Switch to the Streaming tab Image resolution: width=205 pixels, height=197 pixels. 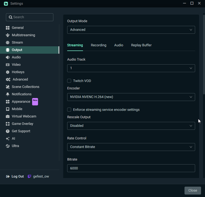point(75,45)
